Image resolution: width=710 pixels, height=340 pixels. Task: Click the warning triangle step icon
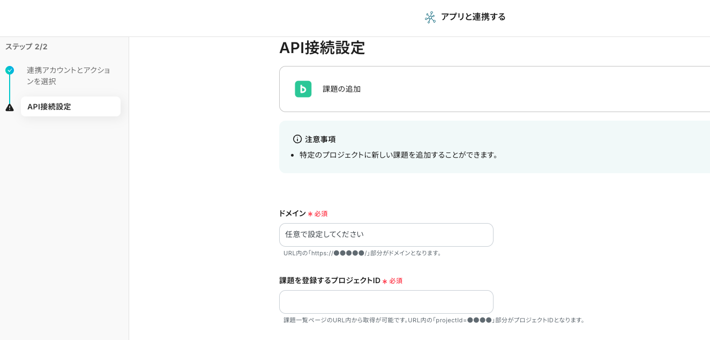tap(10, 107)
